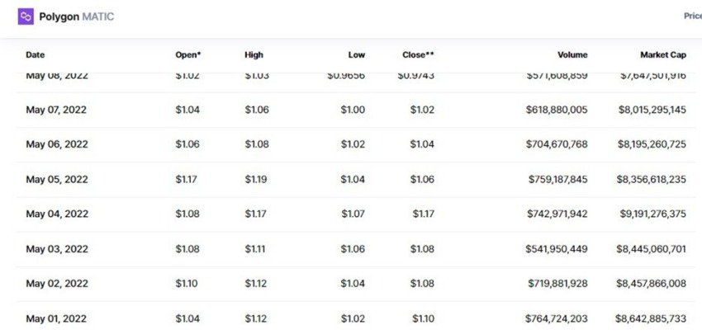Open the Polygon MATIC title link

pyautogui.click(x=77, y=17)
